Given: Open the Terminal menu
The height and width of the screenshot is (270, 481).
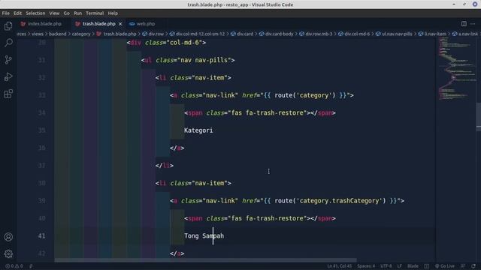Looking at the screenshot, I should [x=95, y=13].
